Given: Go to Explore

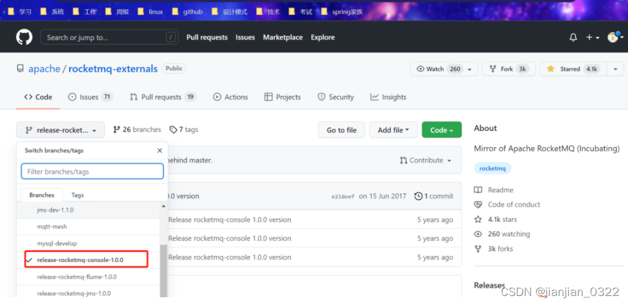Looking at the screenshot, I should point(323,37).
